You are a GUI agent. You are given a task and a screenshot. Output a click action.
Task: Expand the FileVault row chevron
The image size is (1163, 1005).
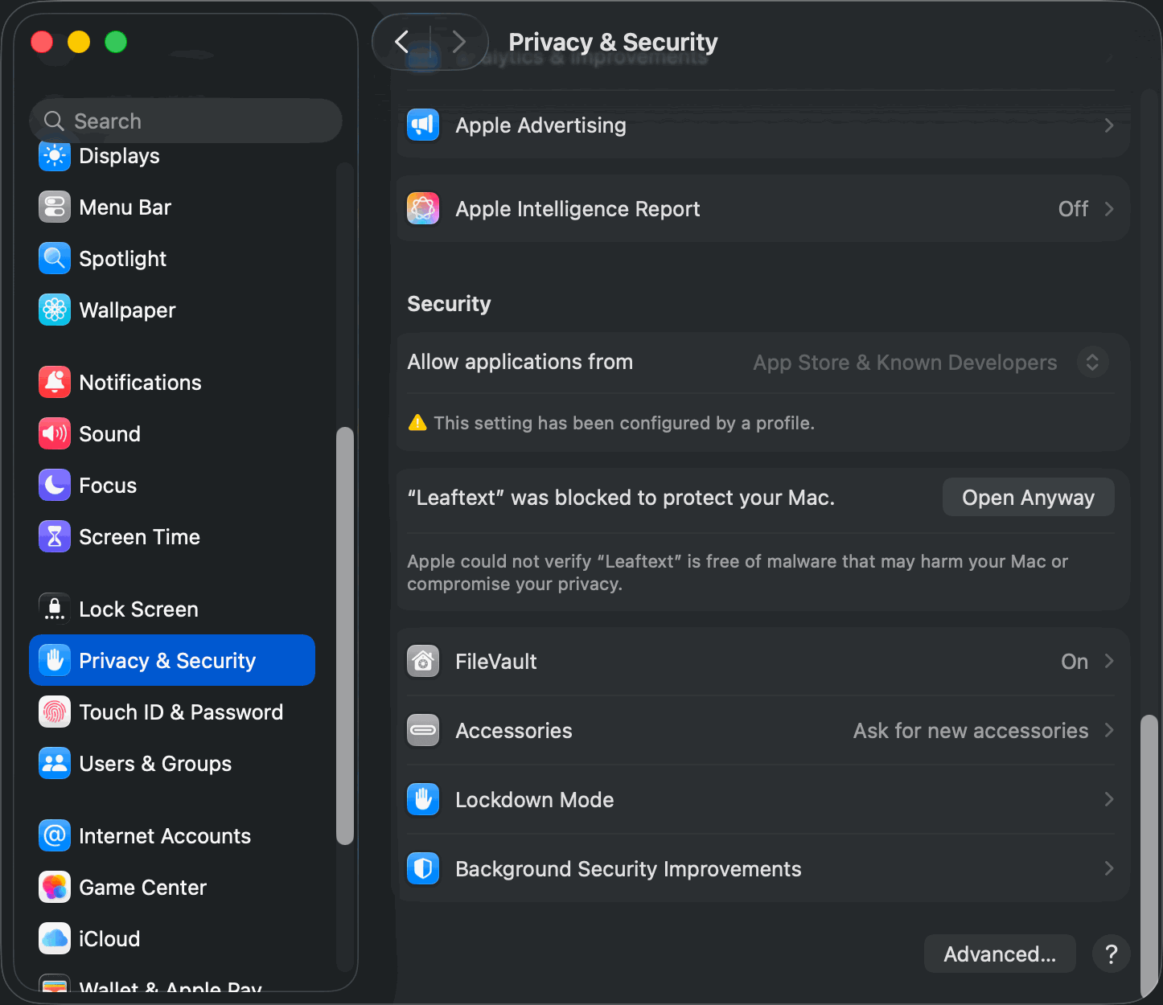[1109, 661]
